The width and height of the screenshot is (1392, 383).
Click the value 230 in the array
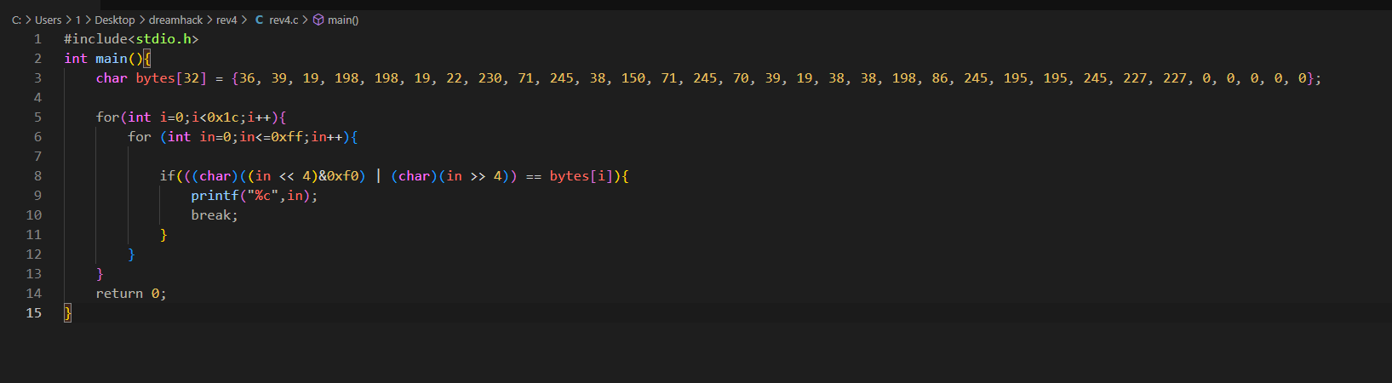click(x=490, y=78)
